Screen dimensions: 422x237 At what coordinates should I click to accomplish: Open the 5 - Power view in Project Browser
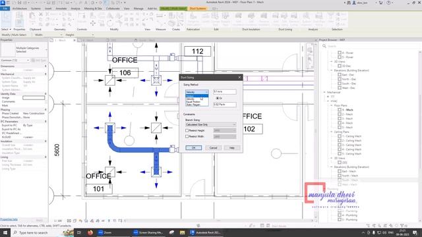(x=347, y=57)
